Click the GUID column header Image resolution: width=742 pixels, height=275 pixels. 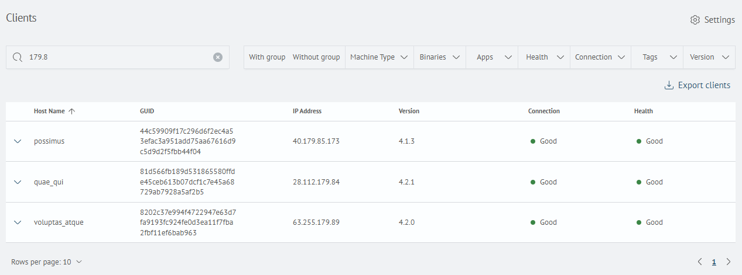point(147,111)
